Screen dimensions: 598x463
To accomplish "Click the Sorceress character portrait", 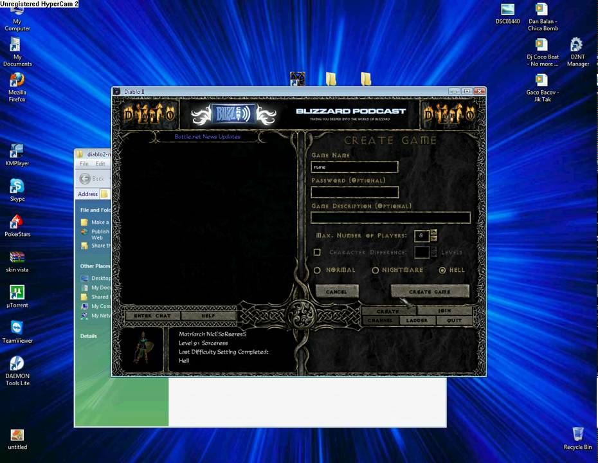I will [143, 348].
